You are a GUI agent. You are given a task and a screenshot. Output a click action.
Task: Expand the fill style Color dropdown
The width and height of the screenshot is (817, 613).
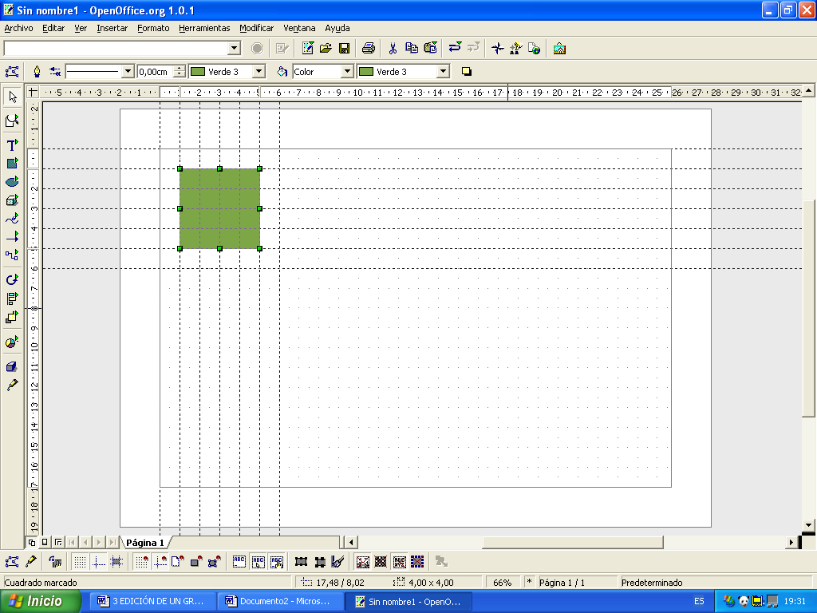347,72
